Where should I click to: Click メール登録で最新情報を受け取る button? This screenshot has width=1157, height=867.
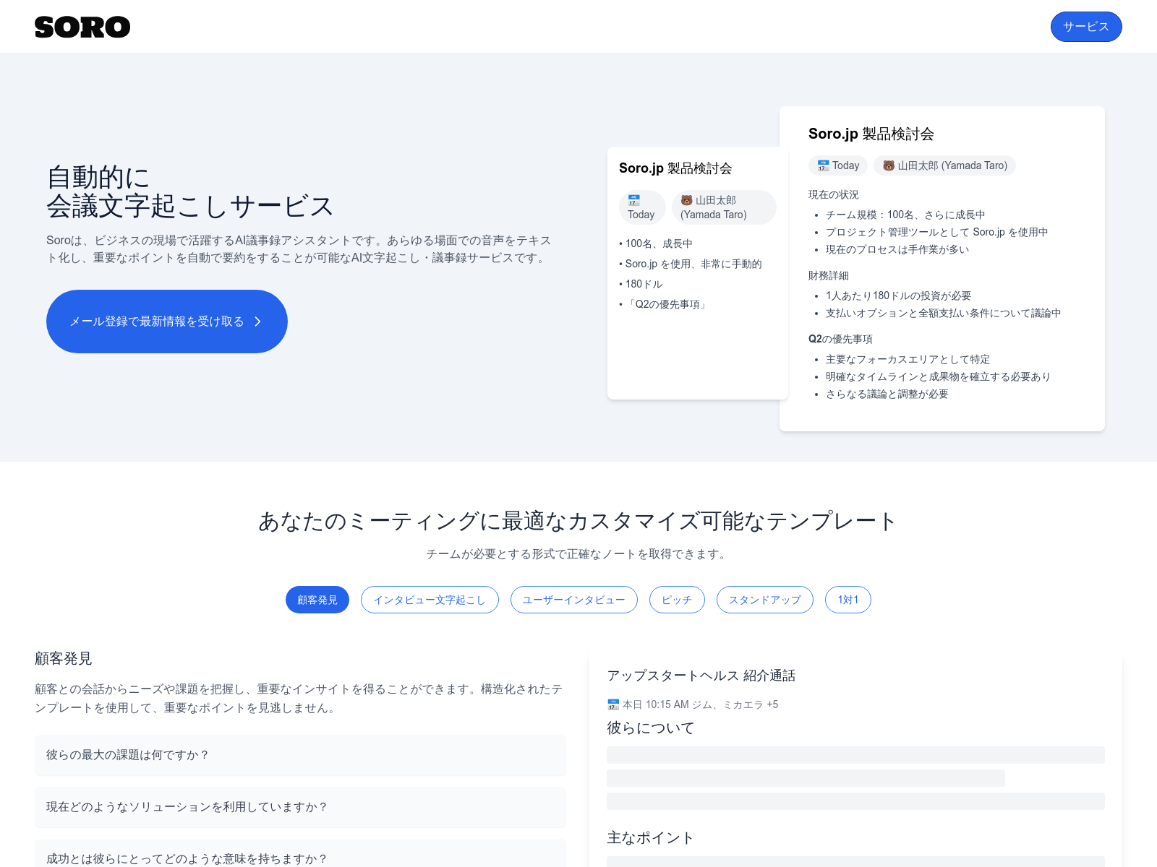pos(166,322)
